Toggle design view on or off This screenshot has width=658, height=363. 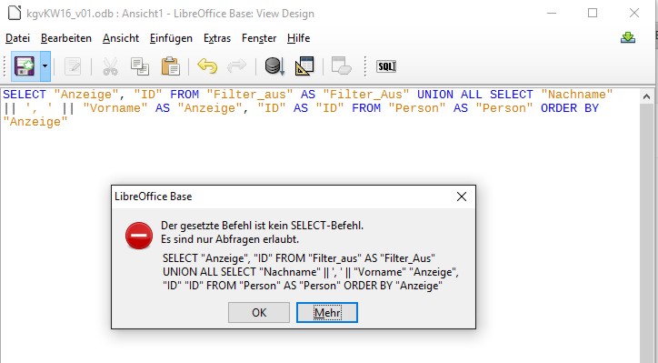click(304, 66)
